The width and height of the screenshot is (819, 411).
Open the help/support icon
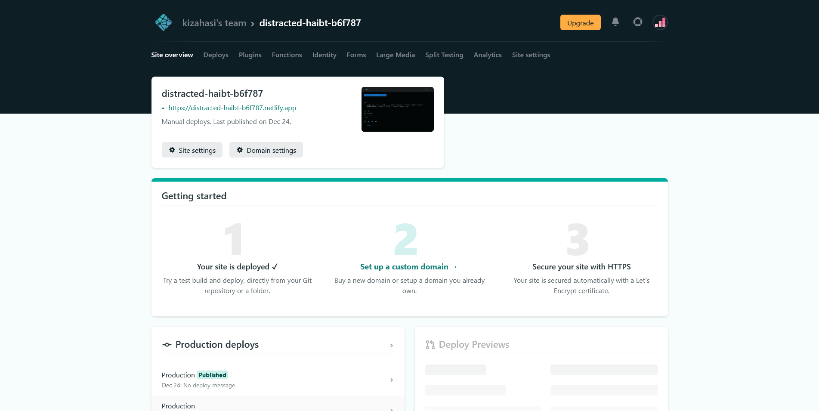pyautogui.click(x=637, y=22)
